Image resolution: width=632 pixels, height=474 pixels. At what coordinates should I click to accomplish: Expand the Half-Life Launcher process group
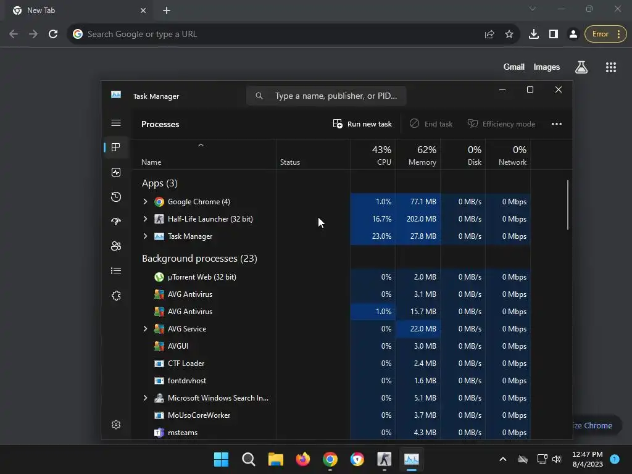145,219
